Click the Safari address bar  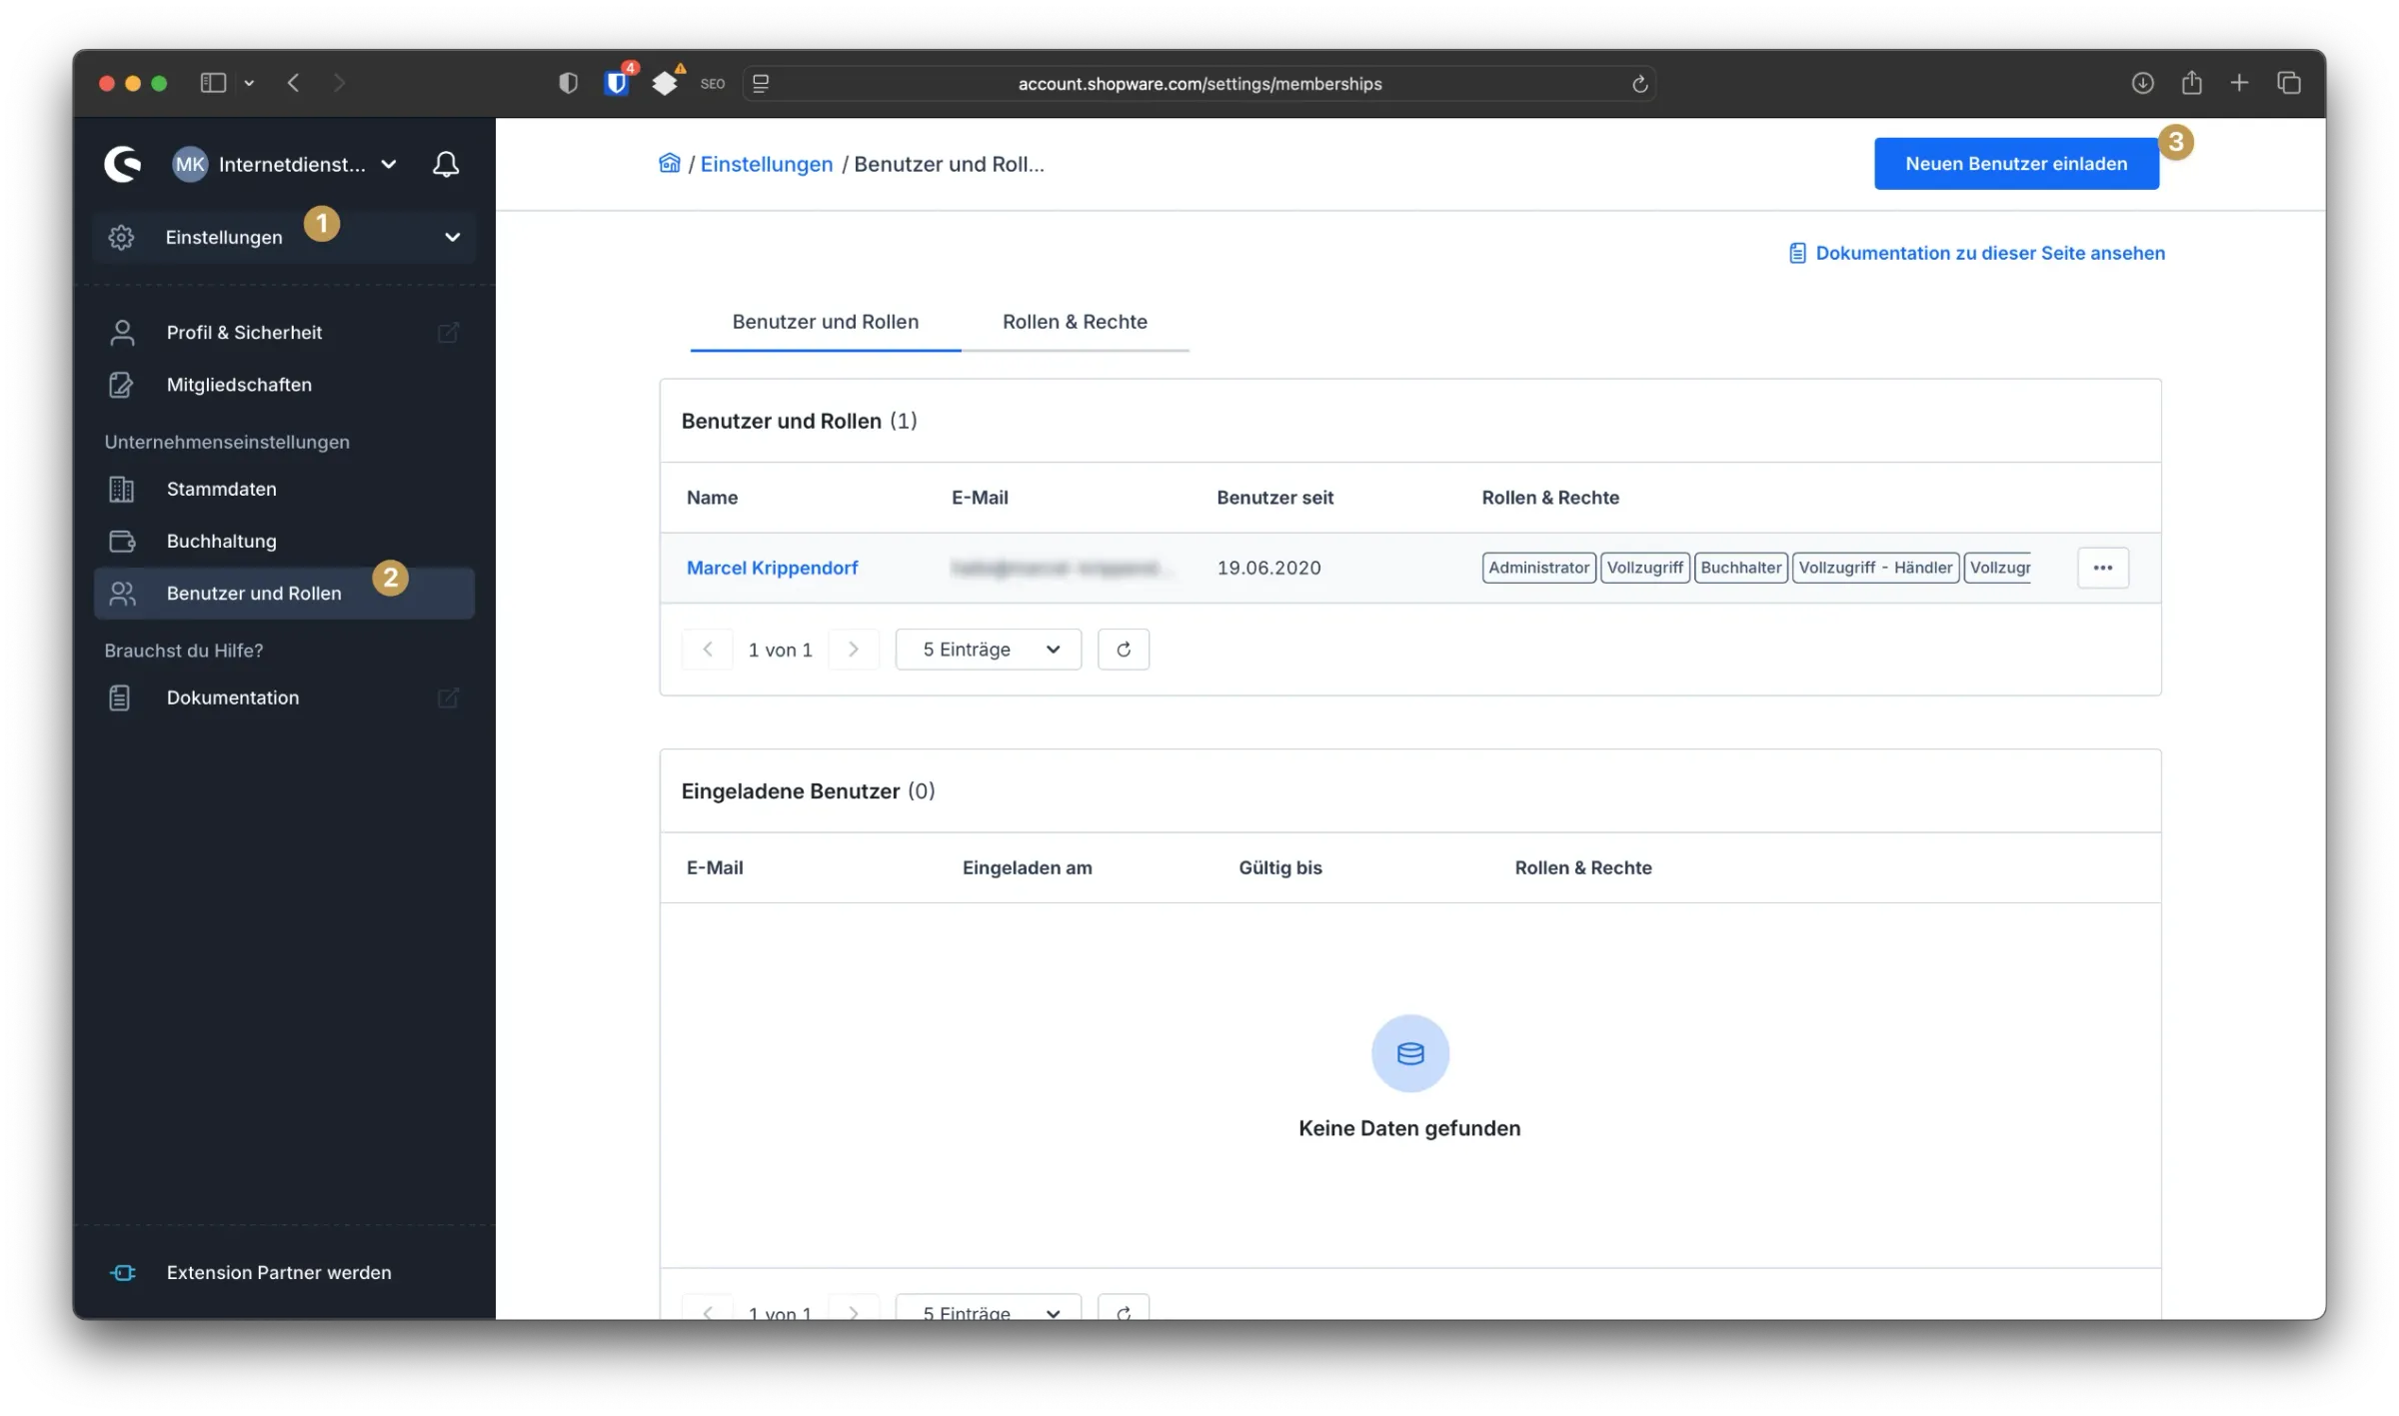pyautogui.click(x=1199, y=84)
